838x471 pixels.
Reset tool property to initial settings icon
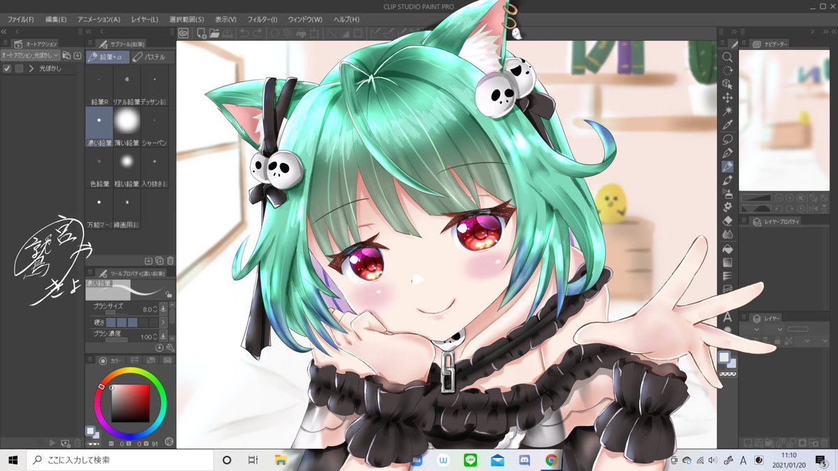click(159, 347)
